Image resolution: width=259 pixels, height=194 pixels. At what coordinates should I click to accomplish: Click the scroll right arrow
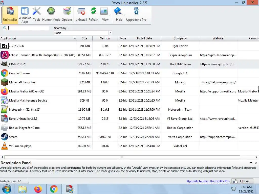[x=256, y=157]
